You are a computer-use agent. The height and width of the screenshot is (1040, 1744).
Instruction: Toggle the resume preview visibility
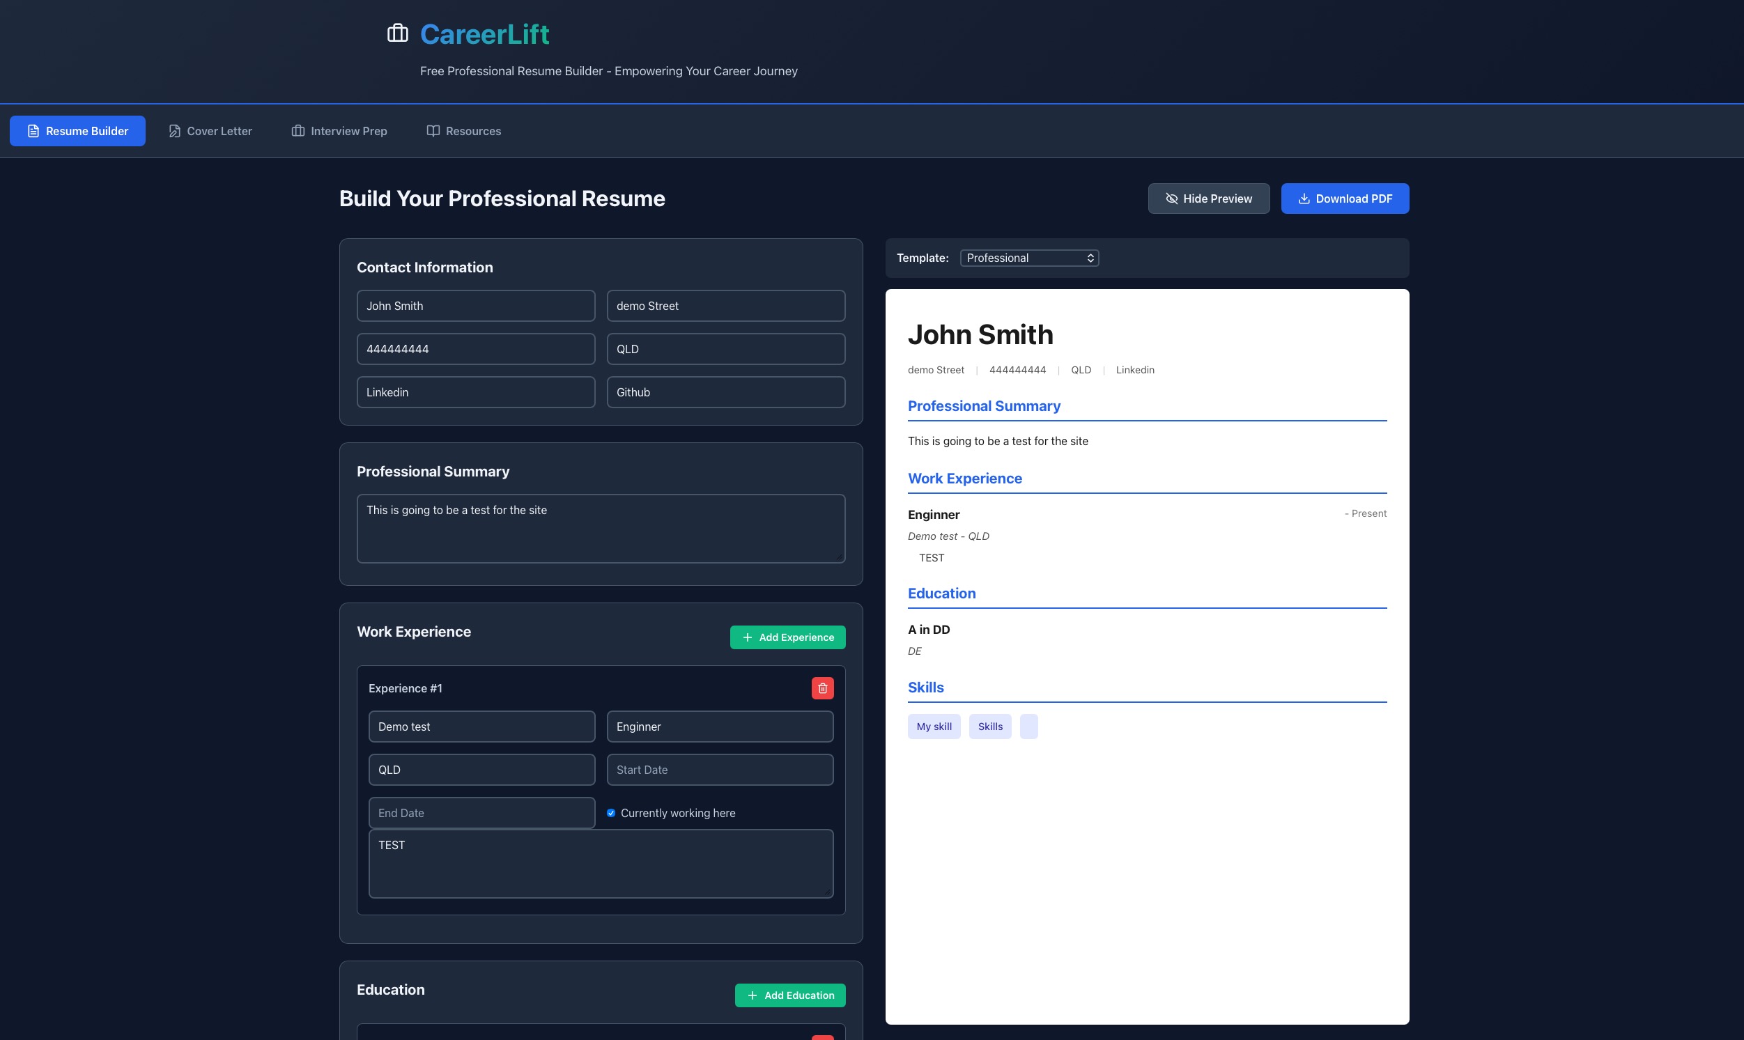click(1208, 199)
